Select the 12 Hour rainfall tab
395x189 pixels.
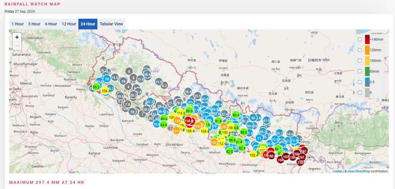(x=69, y=24)
